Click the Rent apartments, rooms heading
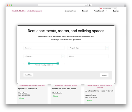Viewport: 132px width, 112px height. click(66, 31)
